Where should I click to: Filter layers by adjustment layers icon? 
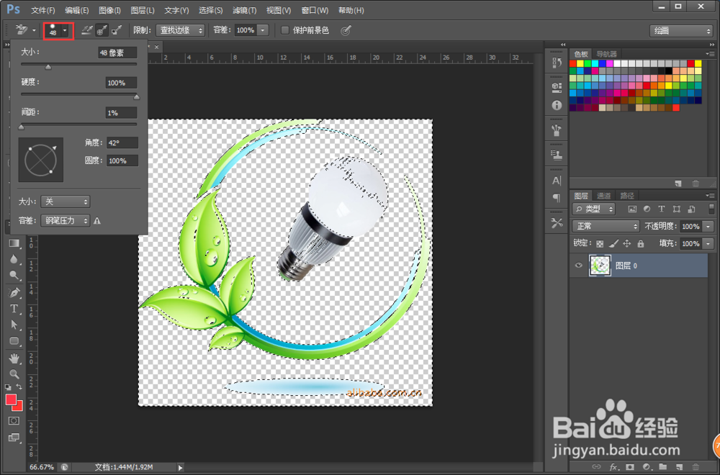(x=647, y=209)
